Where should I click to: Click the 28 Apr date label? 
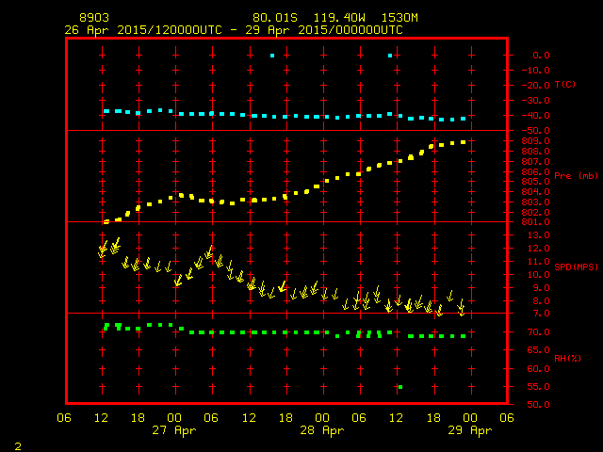(322, 430)
